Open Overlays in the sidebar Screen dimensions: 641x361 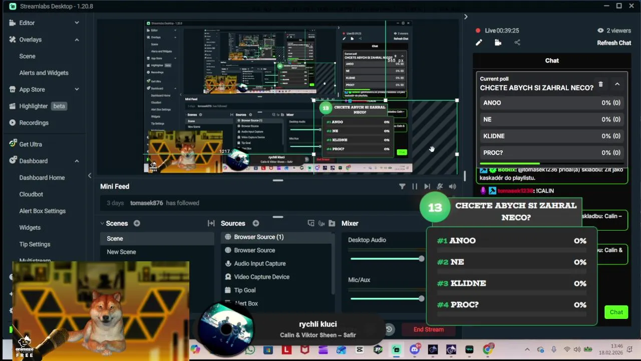(31, 40)
